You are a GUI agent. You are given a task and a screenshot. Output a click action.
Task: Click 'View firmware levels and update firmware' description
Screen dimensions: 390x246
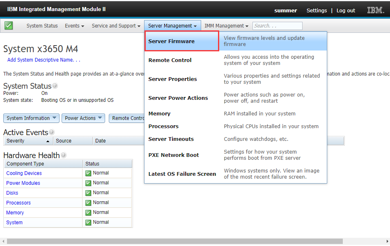coord(264,41)
